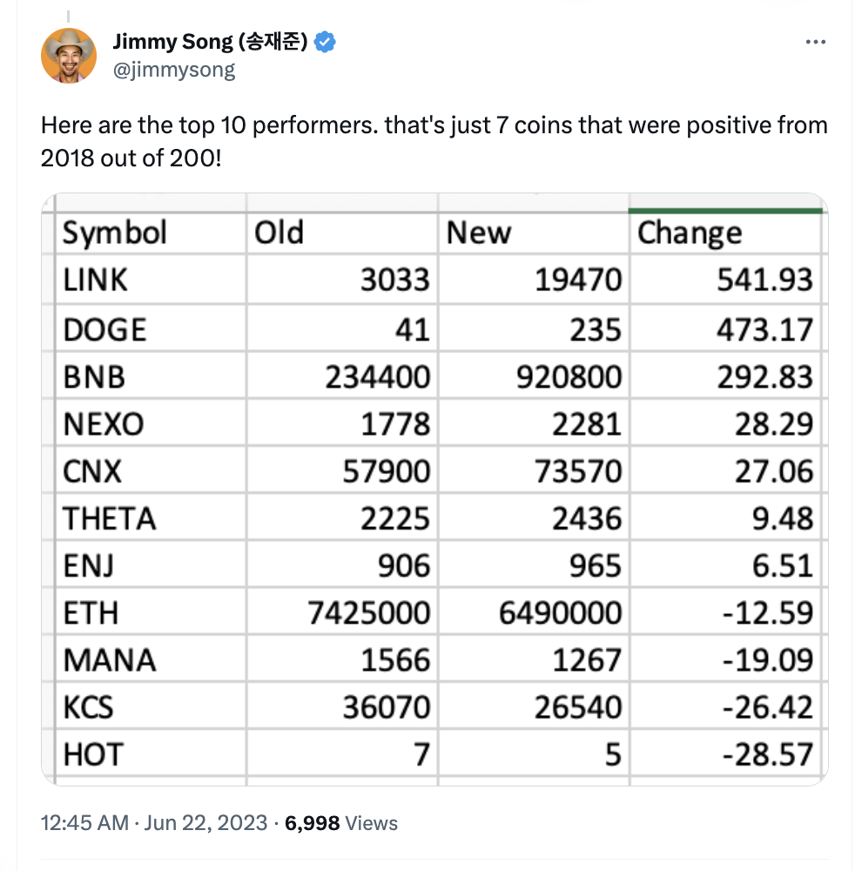Click the Symbol column header in image
Image resolution: width=862 pixels, height=871 pixels.
151,233
